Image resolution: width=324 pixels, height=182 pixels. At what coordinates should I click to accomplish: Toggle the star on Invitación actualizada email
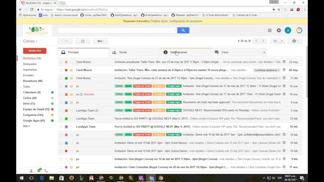tap(66, 62)
